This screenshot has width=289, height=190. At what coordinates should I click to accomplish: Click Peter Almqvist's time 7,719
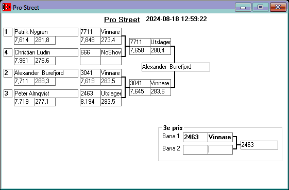click(x=24, y=102)
